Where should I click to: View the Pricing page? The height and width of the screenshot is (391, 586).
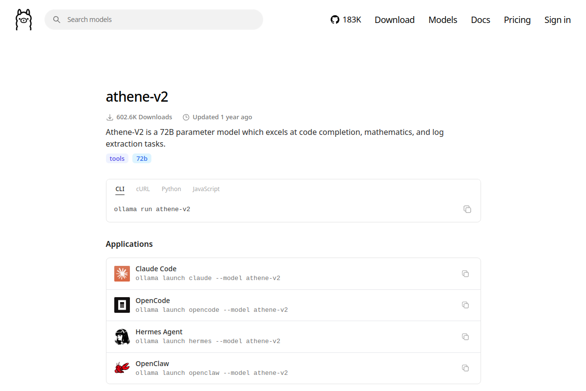(517, 20)
